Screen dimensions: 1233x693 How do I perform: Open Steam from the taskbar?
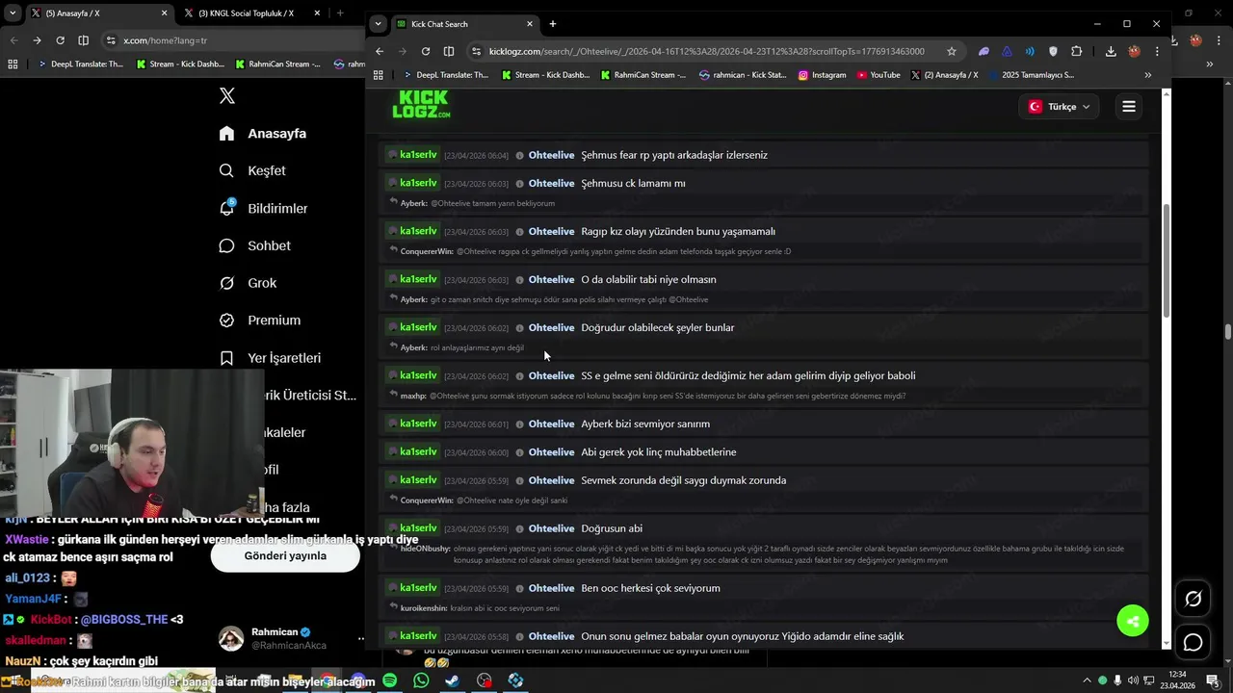tap(452, 680)
